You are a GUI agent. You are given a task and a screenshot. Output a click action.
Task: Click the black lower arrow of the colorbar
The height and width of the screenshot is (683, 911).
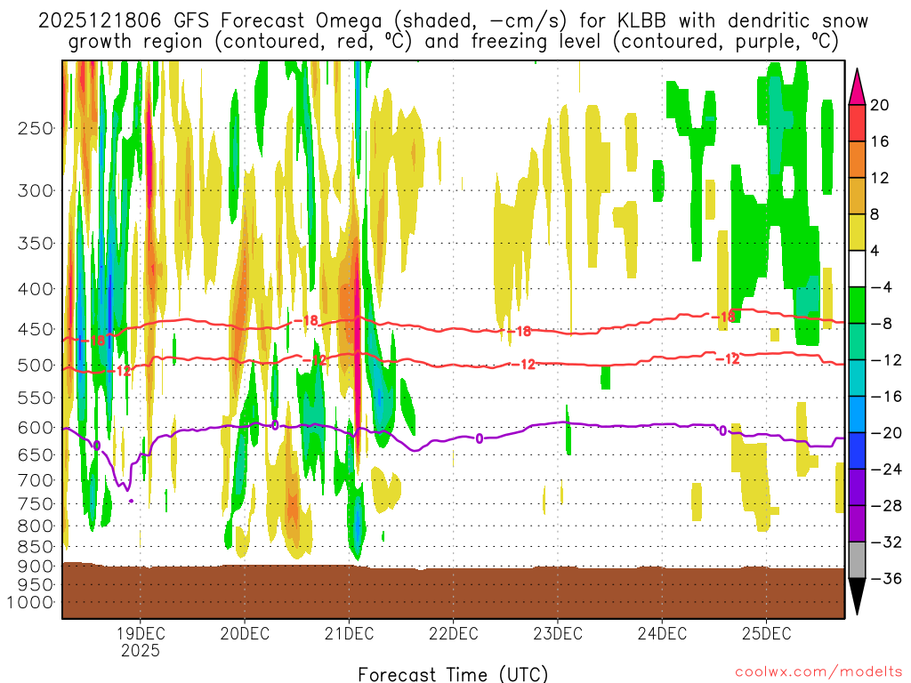[x=857, y=597]
